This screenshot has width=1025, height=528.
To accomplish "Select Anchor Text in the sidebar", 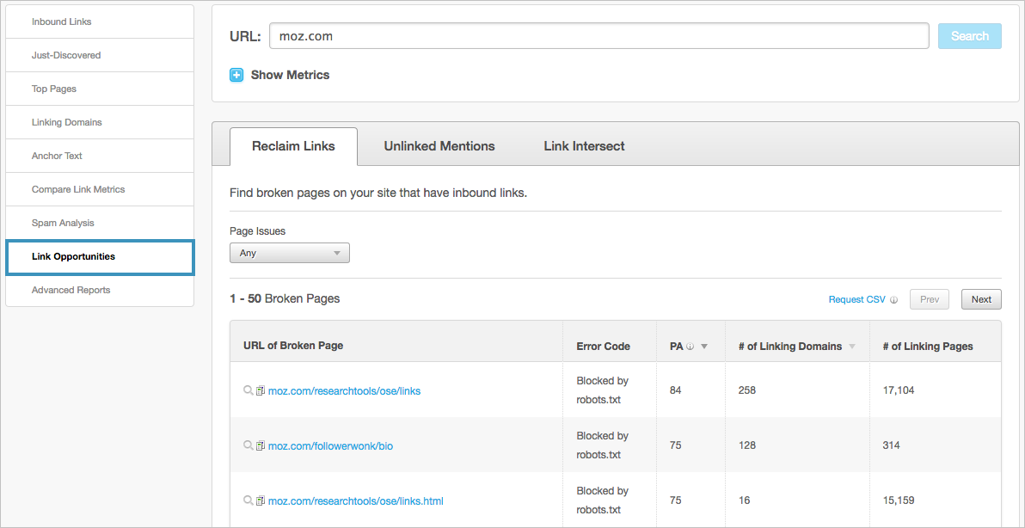I will pos(100,157).
